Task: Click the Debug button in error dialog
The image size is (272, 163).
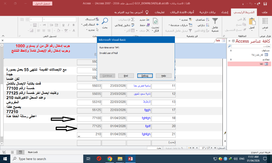Action: [145, 76]
